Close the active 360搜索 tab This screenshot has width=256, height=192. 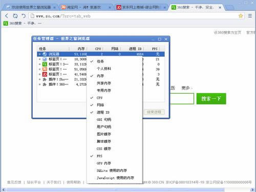(220, 7)
